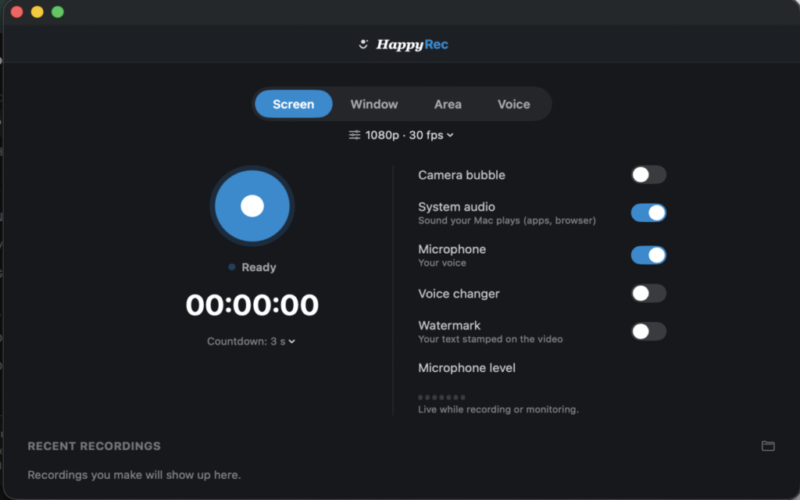Image resolution: width=800 pixels, height=500 pixels.
Task: Click the 00:00:00 timer display
Action: point(252,305)
